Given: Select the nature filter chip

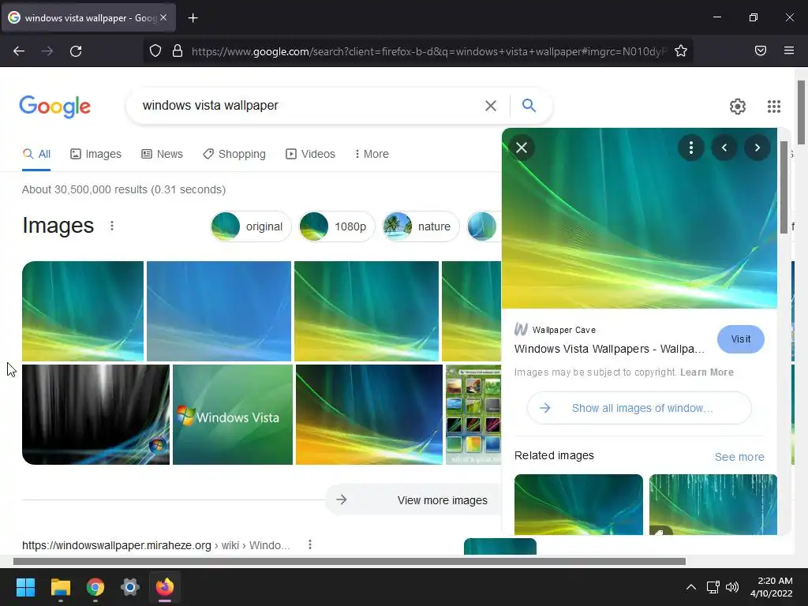Looking at the screenshot, I should tap(421, 226).
